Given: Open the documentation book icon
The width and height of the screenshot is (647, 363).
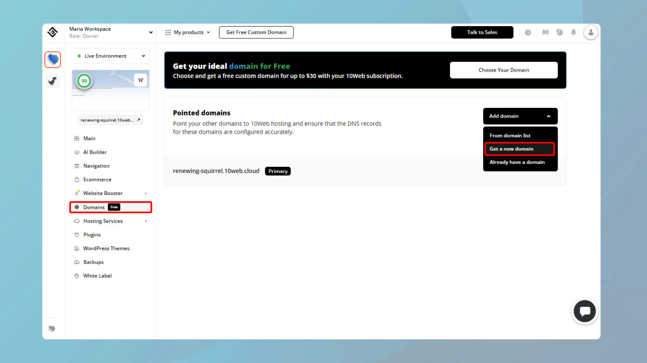Looking at the screenshot, I should 545,32.
